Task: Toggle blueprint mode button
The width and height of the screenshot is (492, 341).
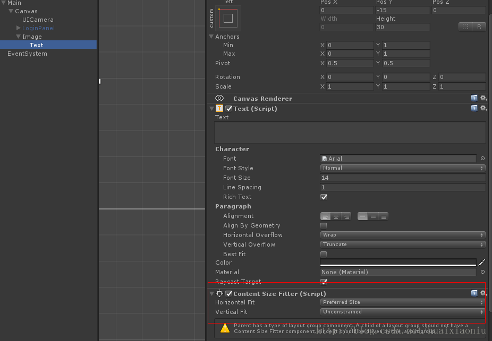Action: tap(465, 27)
